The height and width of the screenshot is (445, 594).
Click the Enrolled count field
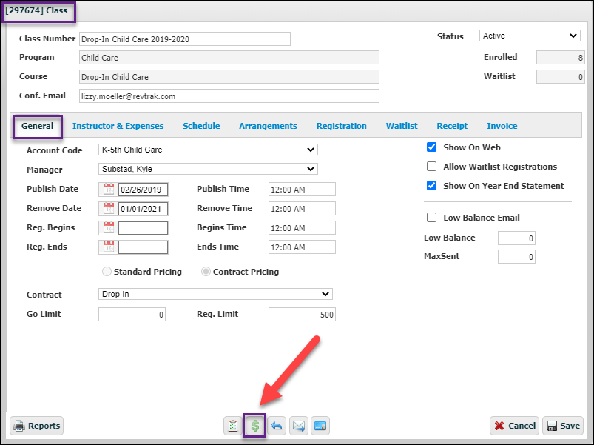[x=560, y=58]
